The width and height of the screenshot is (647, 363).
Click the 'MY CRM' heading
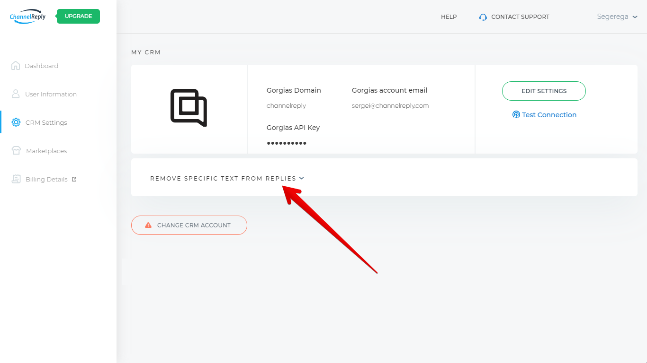click(146, 52)
